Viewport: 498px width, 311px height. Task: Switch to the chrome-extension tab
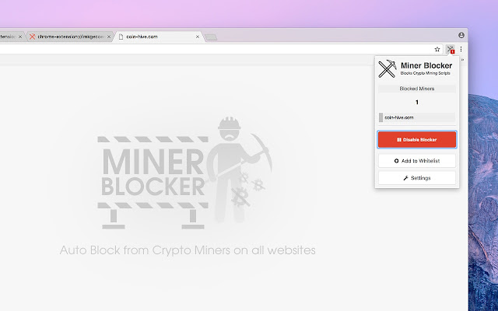(x=70, y=37)
